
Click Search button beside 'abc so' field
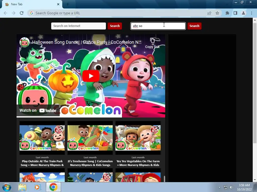click(x=195, y=26)
